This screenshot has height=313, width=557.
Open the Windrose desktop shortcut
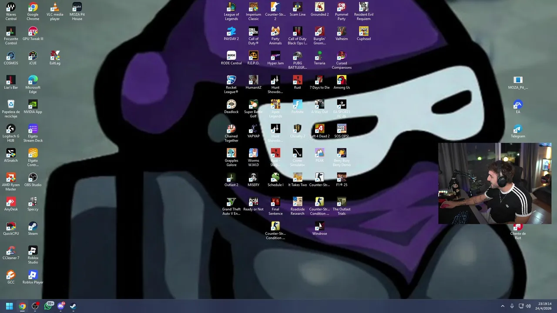(x=319, y=229)
